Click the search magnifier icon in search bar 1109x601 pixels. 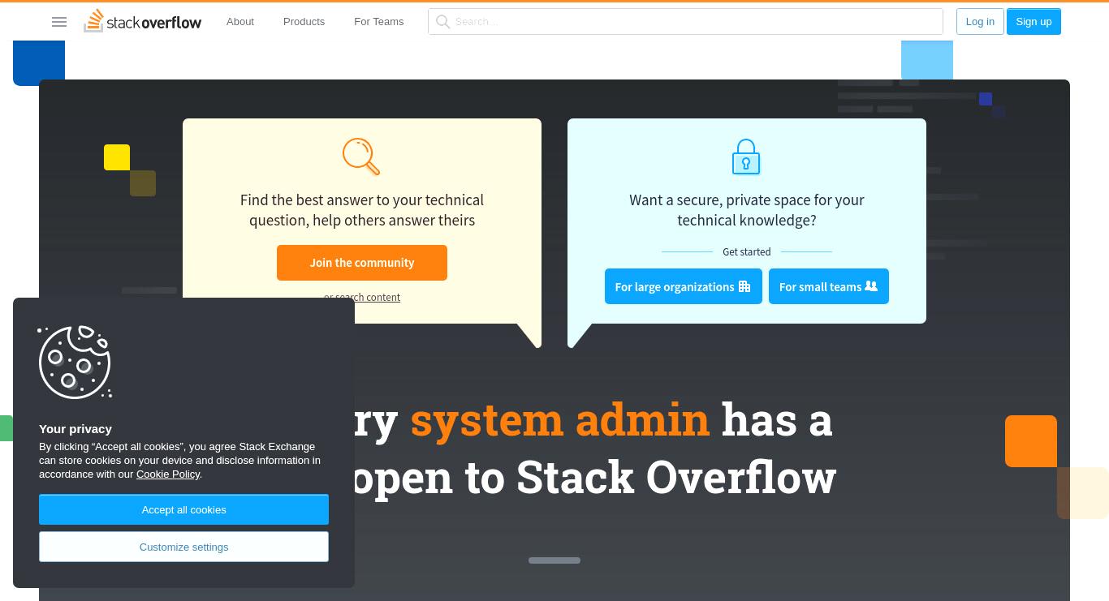(x=442, y=22)
